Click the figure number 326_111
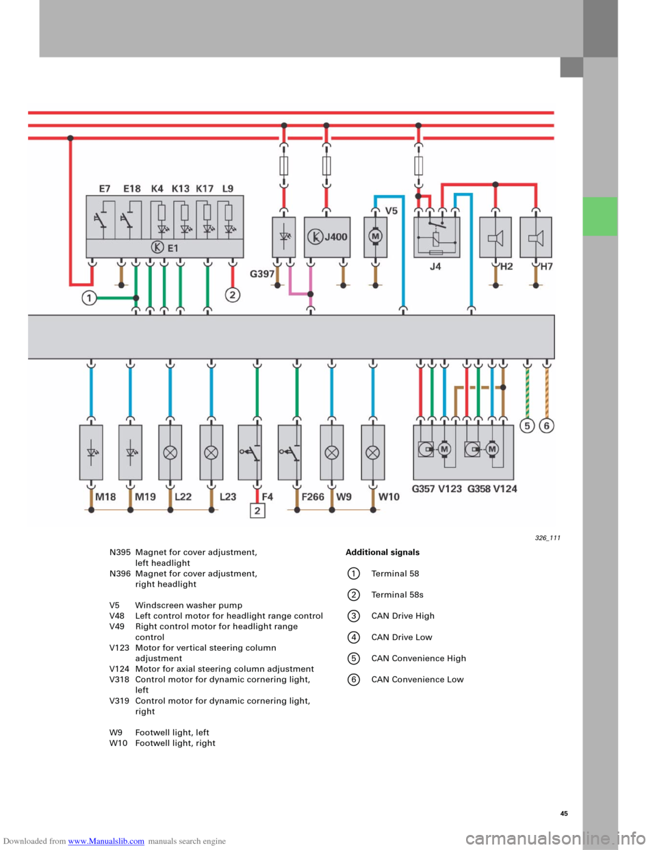 tap(547, 538)
